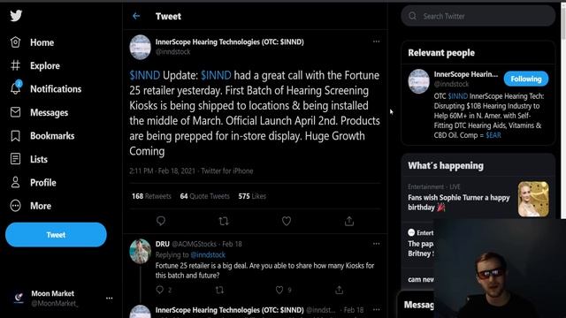Open the Notifications bell icon
The height and width of the screenshot is (318, 566).
tap(16, 87)
